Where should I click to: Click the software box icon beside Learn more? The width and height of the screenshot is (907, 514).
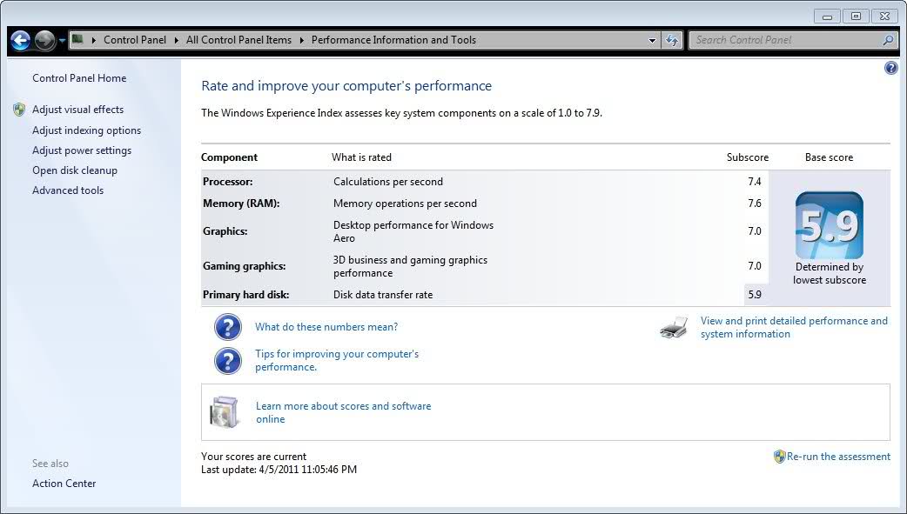click(x=225, y=412)
